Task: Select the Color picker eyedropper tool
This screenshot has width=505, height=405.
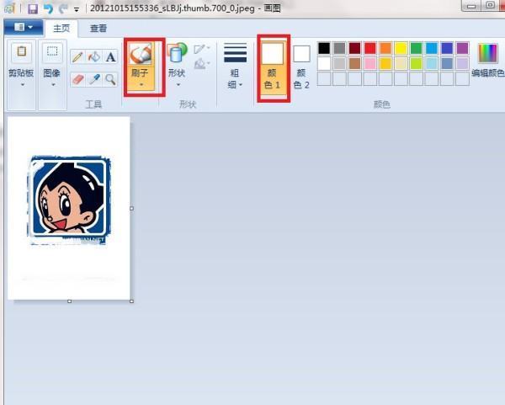Action: (94, 79)
